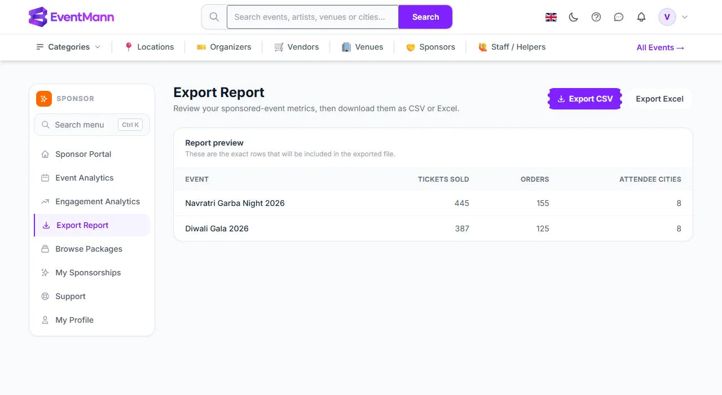Image resolution: width=722 pixels, height=395 pixels.
Task: Open My Sponsorships in sidebar
Action: coord(92,273)
